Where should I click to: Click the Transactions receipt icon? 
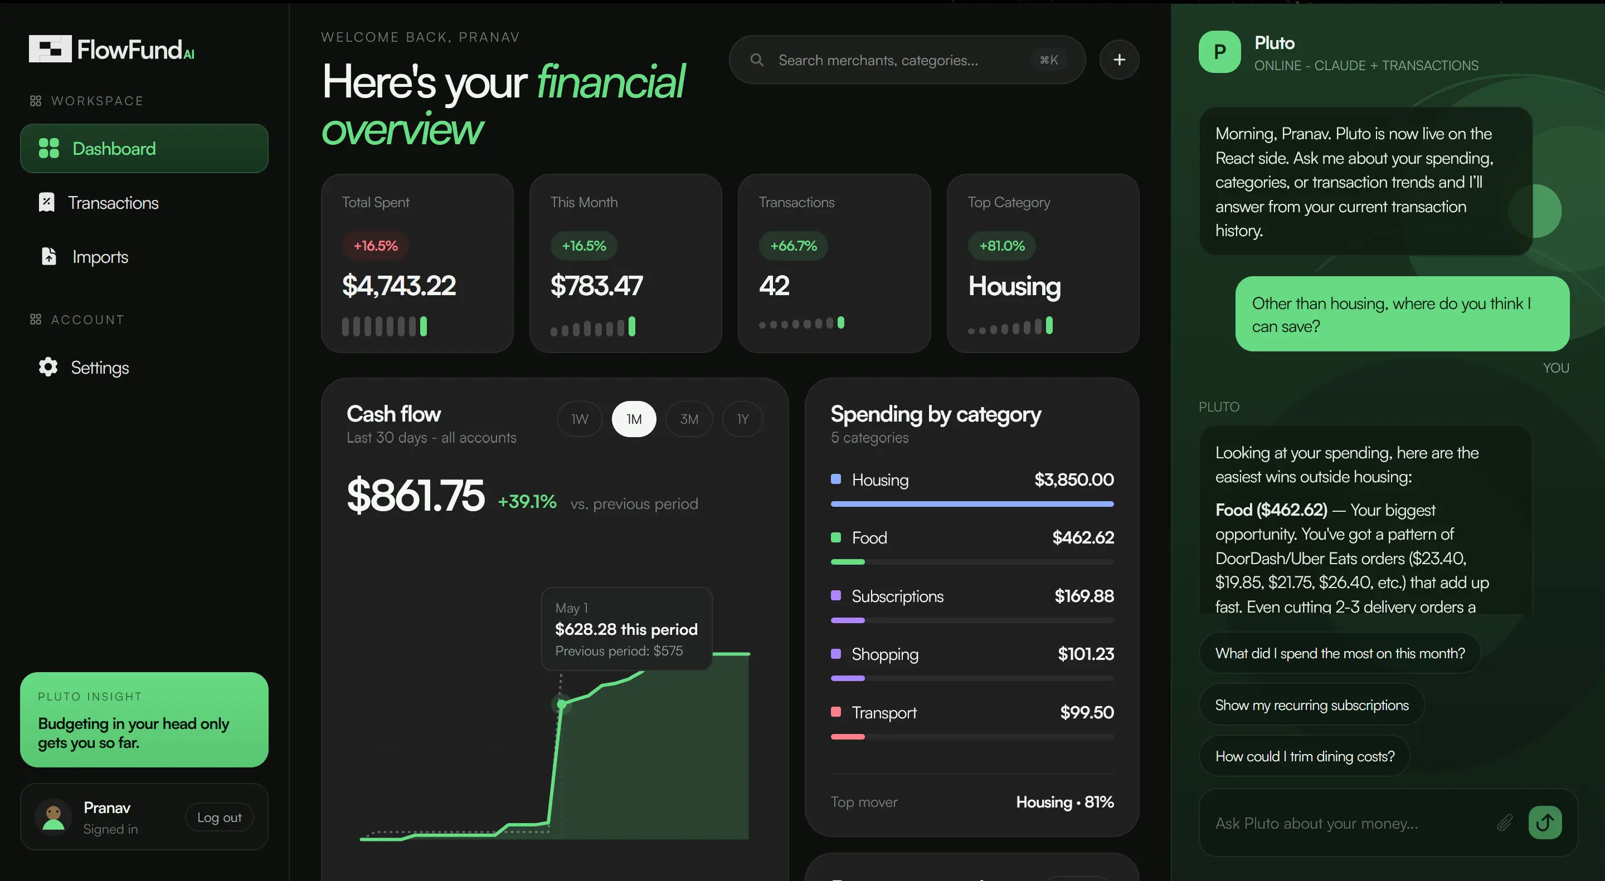pos(47,202)
